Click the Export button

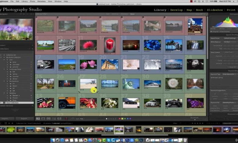(25, 119)
